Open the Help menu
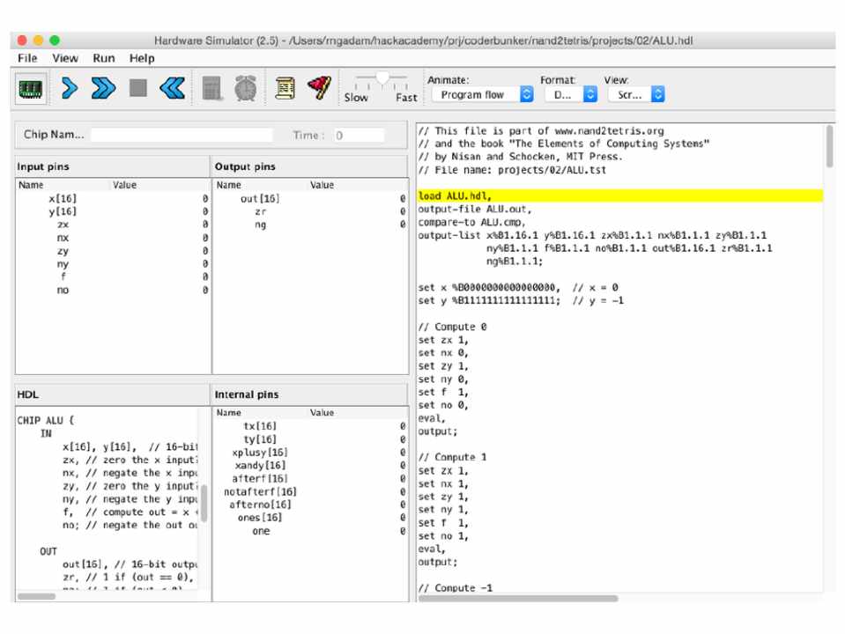 (141, 58)
